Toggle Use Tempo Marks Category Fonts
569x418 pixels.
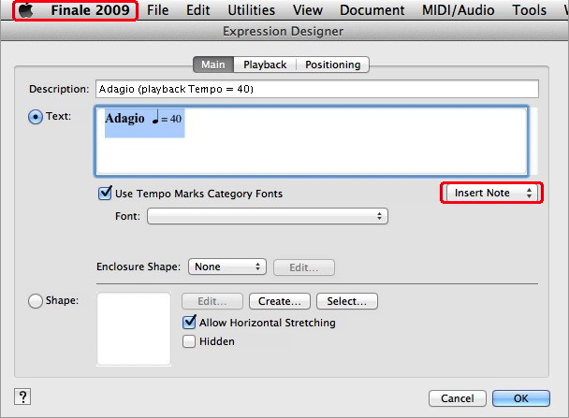[105, 194]
